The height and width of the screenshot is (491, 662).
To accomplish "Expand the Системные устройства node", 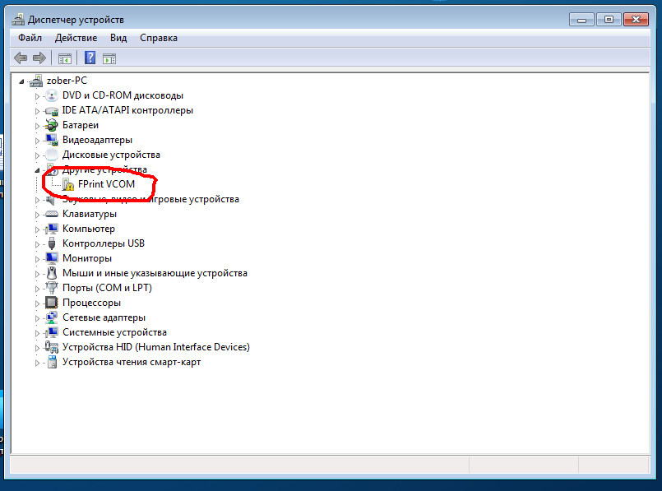I will point(37,333).
